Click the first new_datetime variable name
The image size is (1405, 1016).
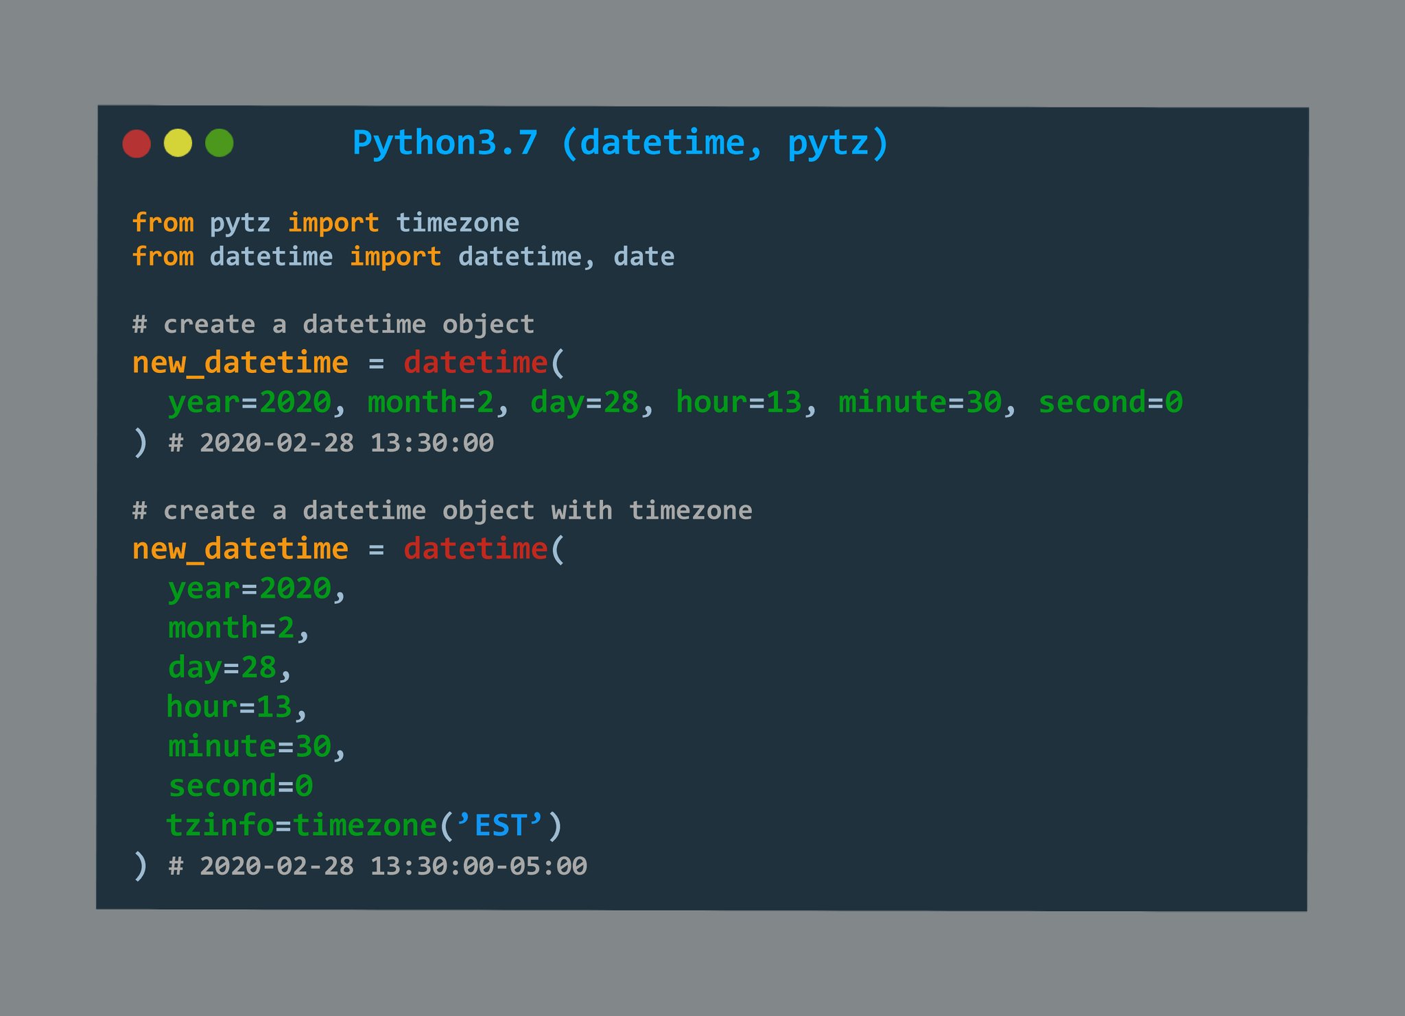click(240, 363)
